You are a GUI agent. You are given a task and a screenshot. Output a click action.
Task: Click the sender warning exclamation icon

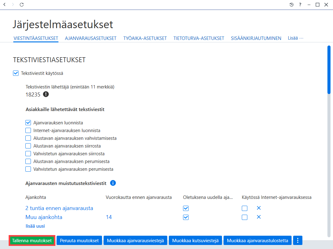pos(46,94)
